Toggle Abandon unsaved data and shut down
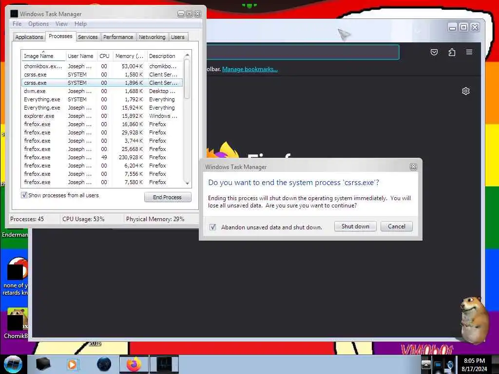 [212, 227]
